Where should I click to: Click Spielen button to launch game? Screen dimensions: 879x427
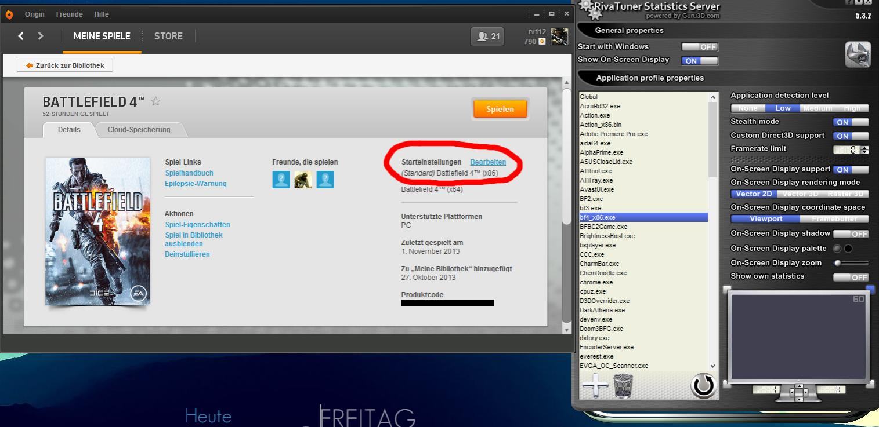[x=500, y=109]
